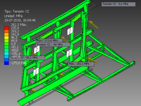Click the yellow swatch beside 96,3 value

click(7, 38)
